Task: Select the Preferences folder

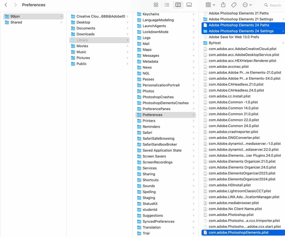Action: click(x=166, y=115)
